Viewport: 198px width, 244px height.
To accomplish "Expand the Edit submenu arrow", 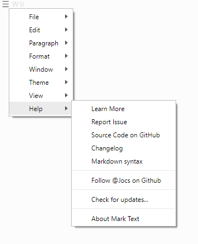I will [66, 30].
